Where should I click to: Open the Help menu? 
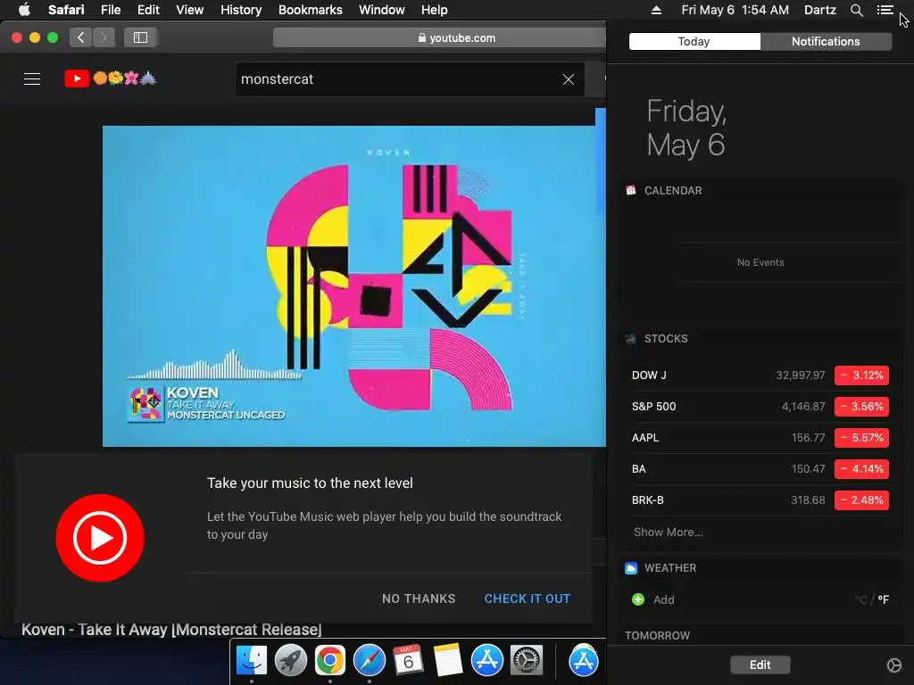[435, 10]
